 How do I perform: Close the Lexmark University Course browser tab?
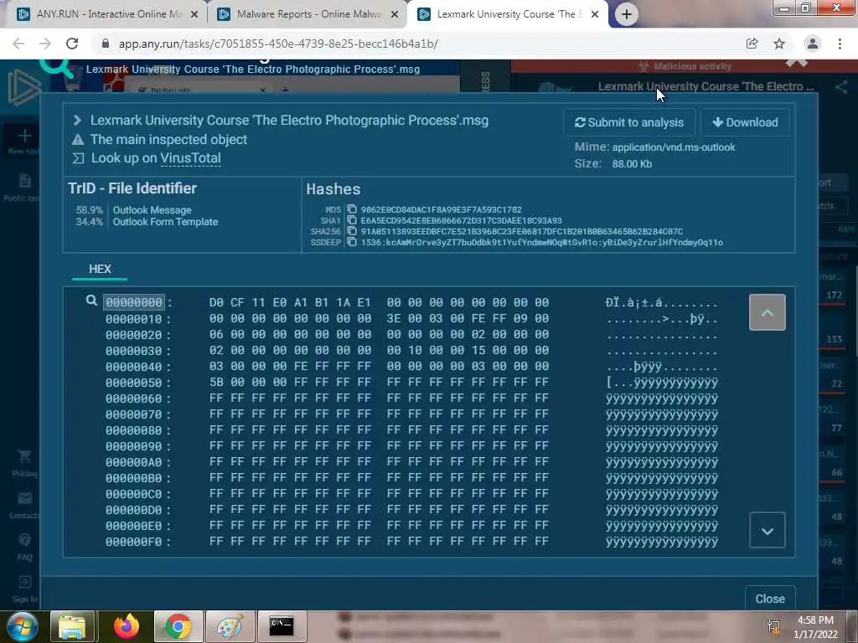(595, 15)
